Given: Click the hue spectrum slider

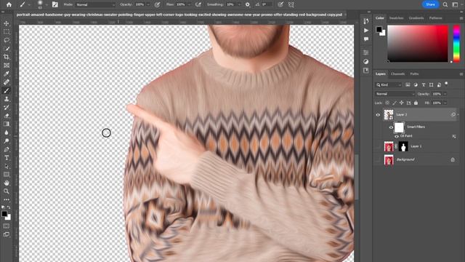Looking at the screenshot, I should (x=457, y=44).
